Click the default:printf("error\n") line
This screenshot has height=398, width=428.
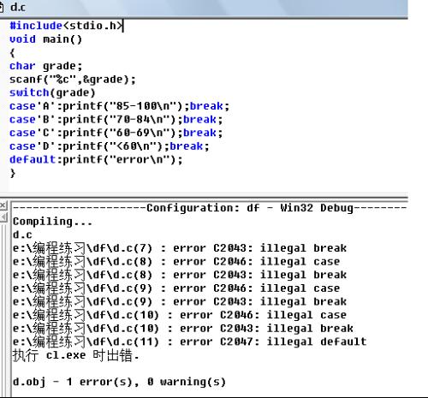point(96,159)
